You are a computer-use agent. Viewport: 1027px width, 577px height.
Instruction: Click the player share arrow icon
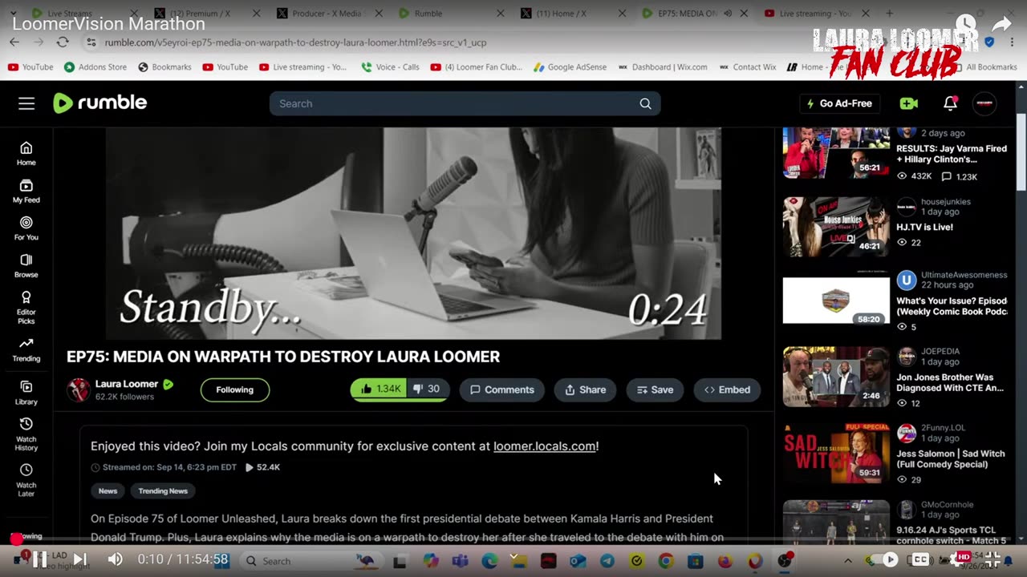(1001, 25)
